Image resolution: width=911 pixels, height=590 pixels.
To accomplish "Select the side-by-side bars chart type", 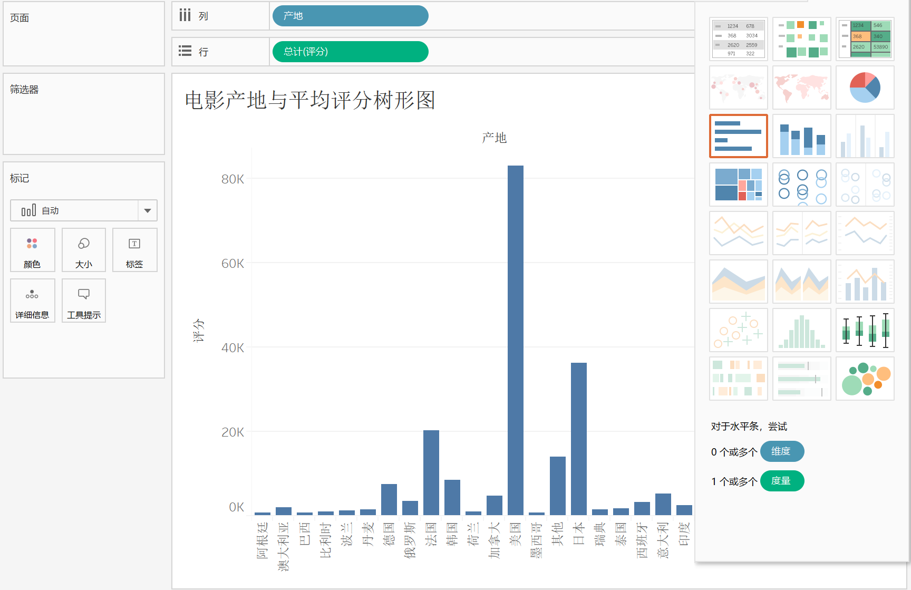I will pyautogui.click(x=865, y=136).
